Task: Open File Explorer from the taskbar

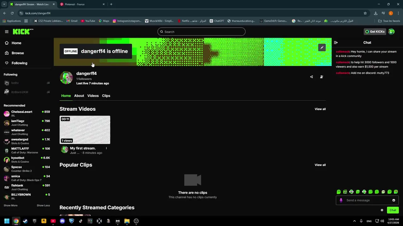Action: point(127,221)
